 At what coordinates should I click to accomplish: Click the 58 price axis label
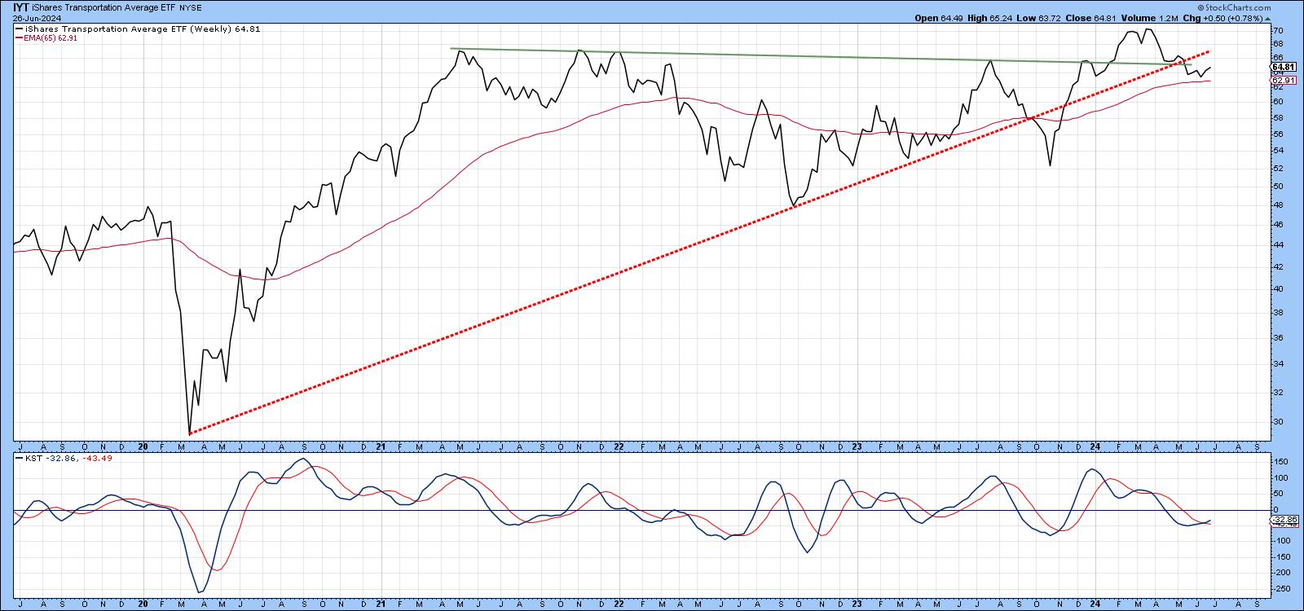tap(1277, 118)
